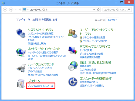Click アカウントの種類の変更 link
Viewport: 135px width, 101px height.
[x=94, y=37]
